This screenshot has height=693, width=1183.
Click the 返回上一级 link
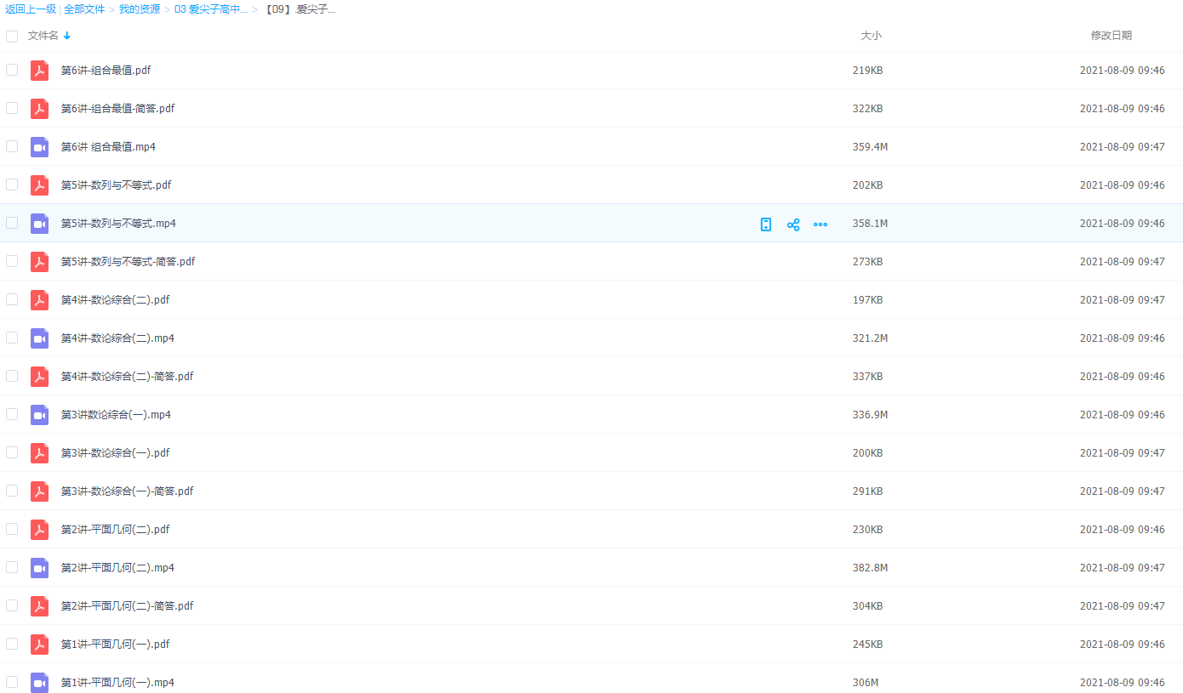pos(31,9)
